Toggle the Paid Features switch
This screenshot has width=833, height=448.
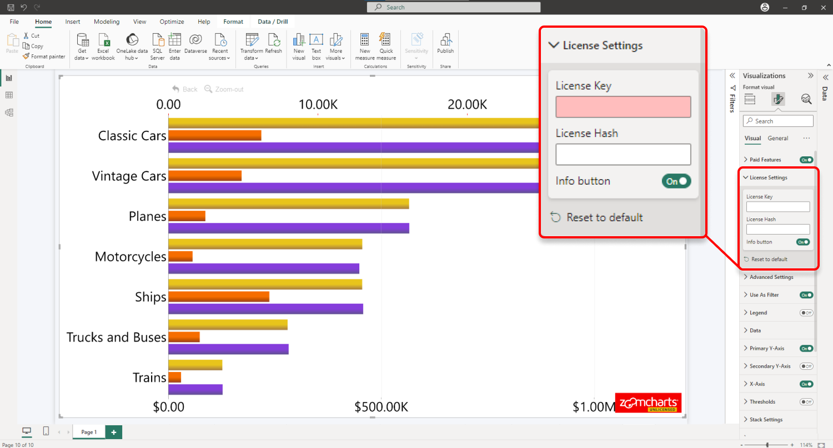click(x=806, y=160)
